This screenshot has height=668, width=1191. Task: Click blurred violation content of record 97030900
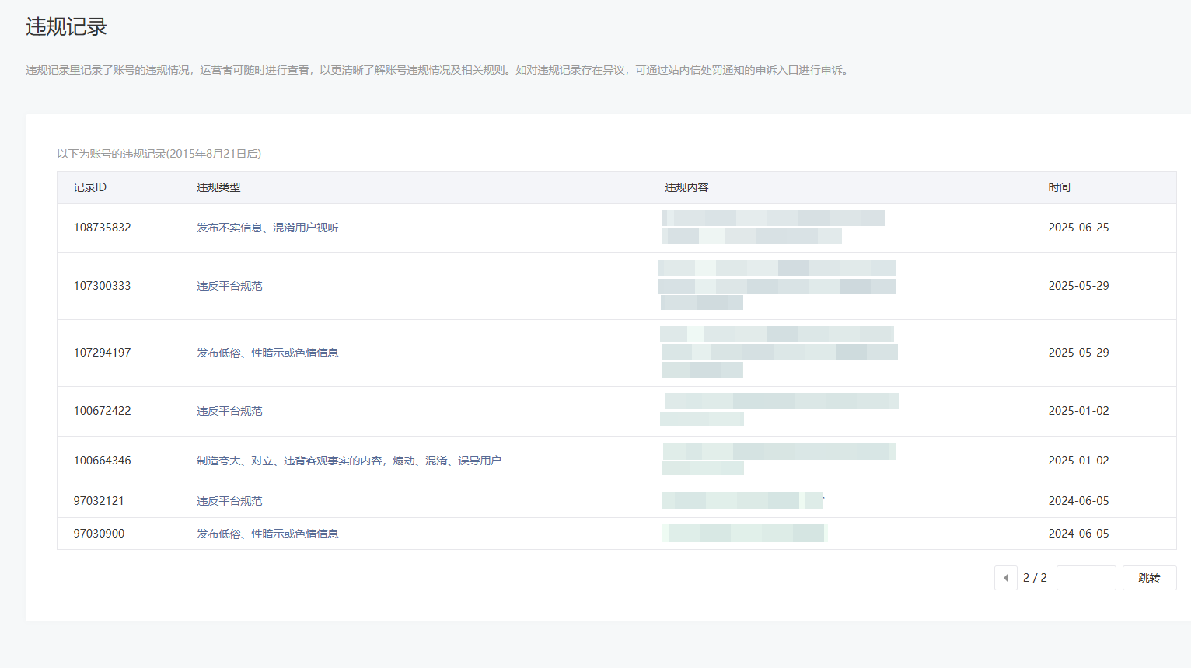click(745, 534)
